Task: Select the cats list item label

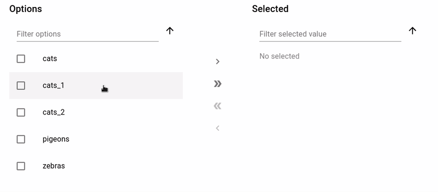Action: 50,59
